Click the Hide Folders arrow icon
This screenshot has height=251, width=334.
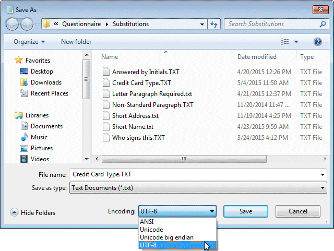pyautogui.click(x=14, y=212)
